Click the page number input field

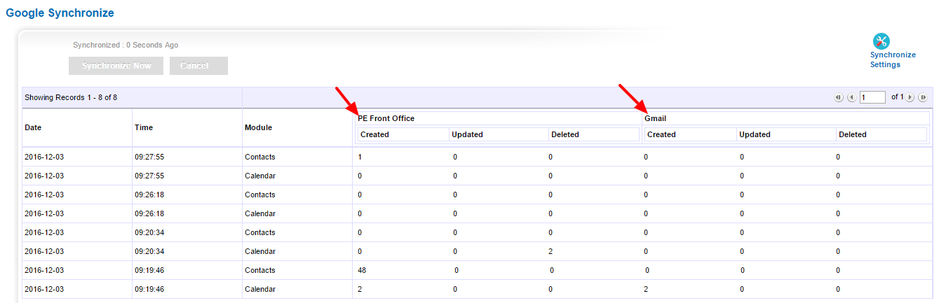(872, 97)
